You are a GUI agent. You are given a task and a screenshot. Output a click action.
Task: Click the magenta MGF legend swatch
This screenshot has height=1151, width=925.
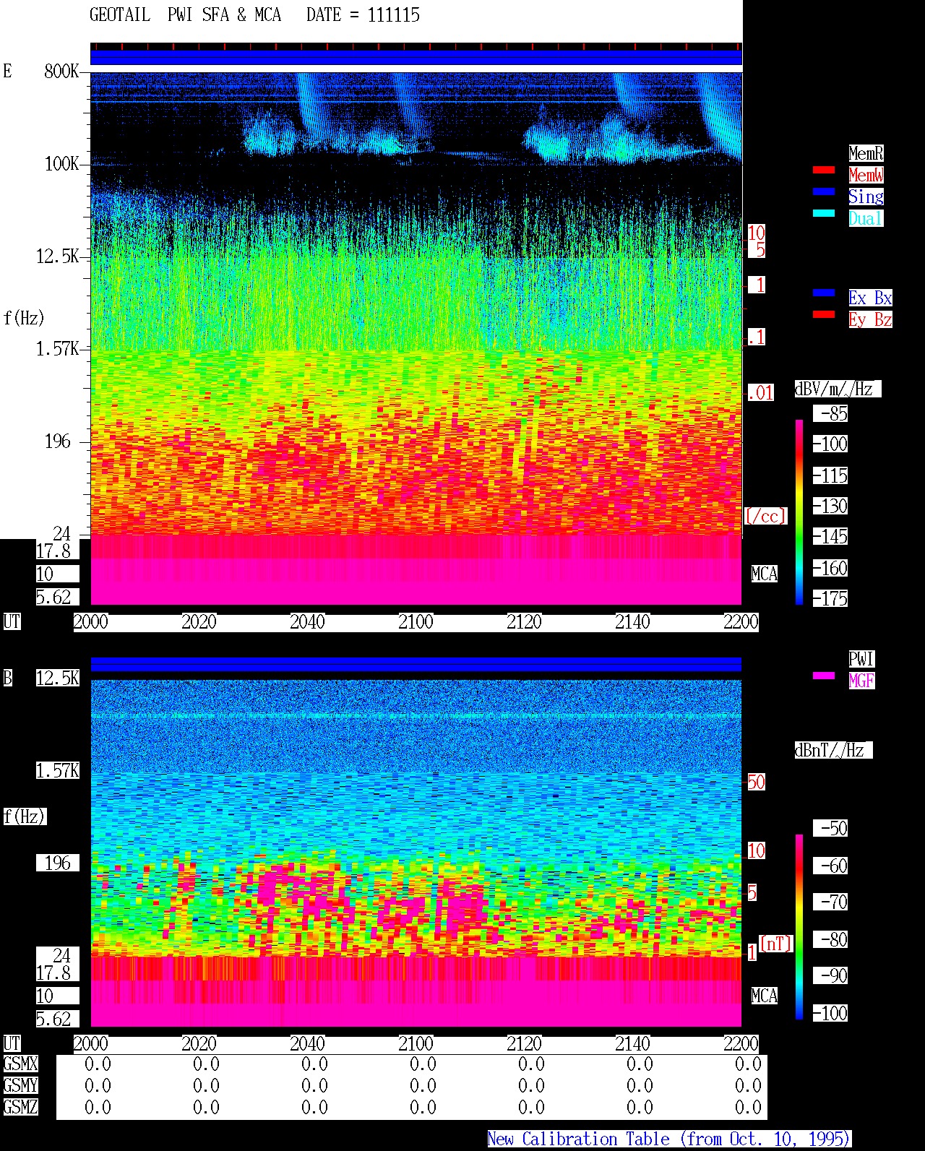(x=824, y=676)
